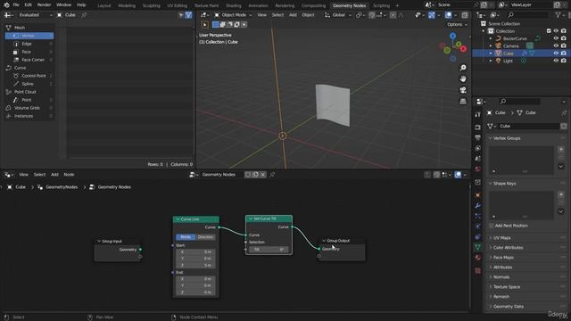571x321 pixels.
Task: Switch to the Geometry Nodes workspace tab
Action: click(x=349, y=5)
